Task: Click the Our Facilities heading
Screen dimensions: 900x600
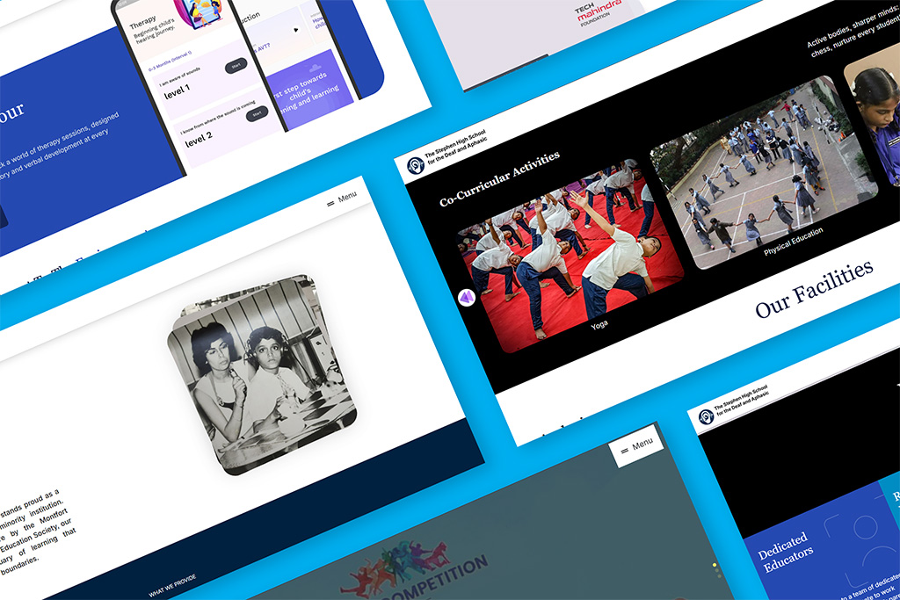Action: pos(814,288)
